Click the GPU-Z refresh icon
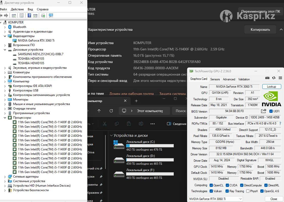The width and height of the screenshot is (284, 202). click(274, 78)
